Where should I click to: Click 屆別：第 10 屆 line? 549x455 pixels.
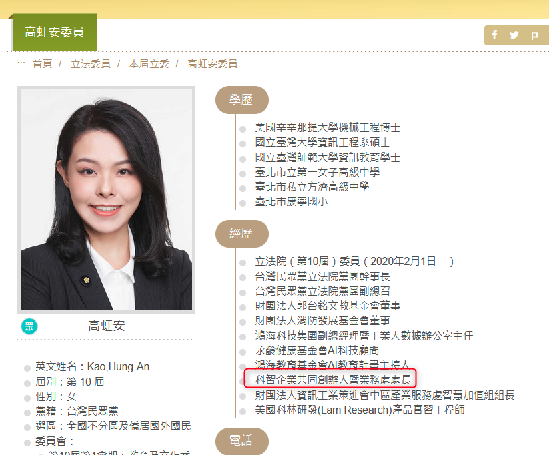pos(69,382)
